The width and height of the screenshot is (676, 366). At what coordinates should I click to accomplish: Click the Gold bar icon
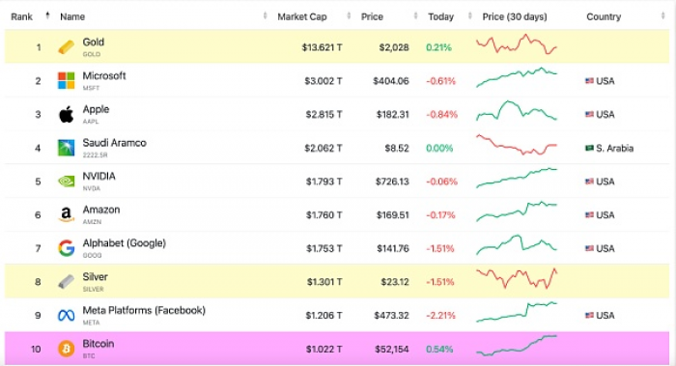66,47
